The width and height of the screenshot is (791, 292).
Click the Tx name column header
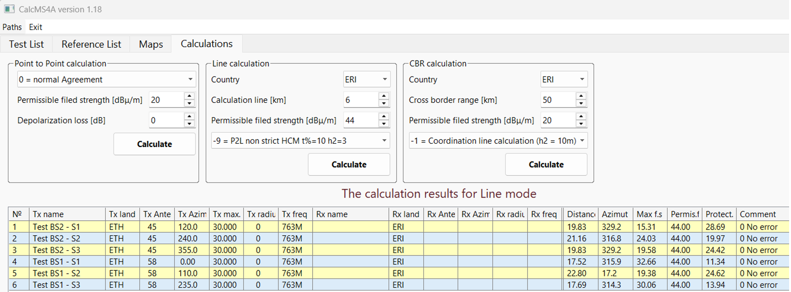point(67,214)
